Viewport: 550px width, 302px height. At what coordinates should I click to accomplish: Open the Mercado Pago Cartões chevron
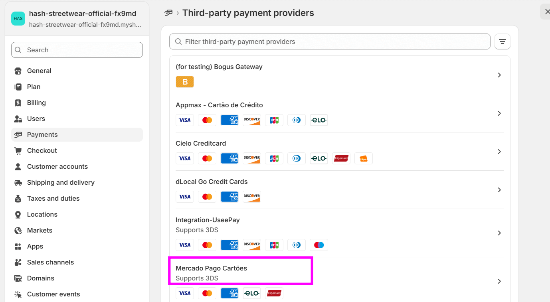[x=499, y=281]
